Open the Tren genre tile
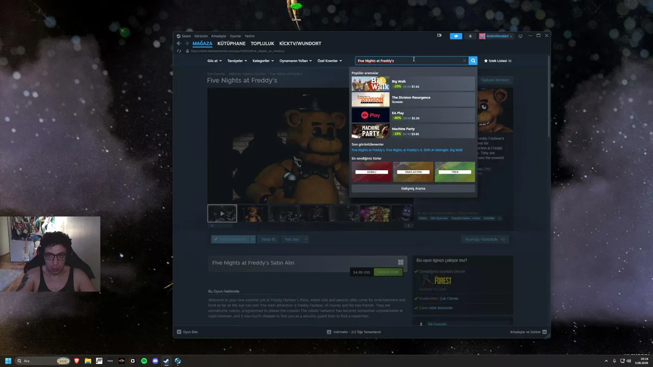This screenshot has width=653, height=367. click(455, 172)
